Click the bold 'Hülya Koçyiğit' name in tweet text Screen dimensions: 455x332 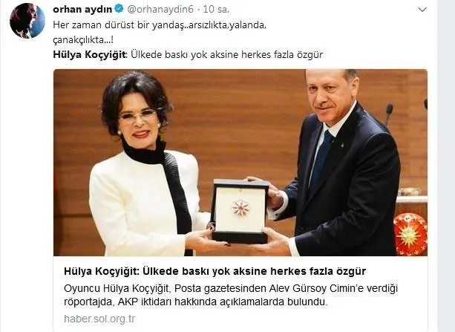click(90, 55)
